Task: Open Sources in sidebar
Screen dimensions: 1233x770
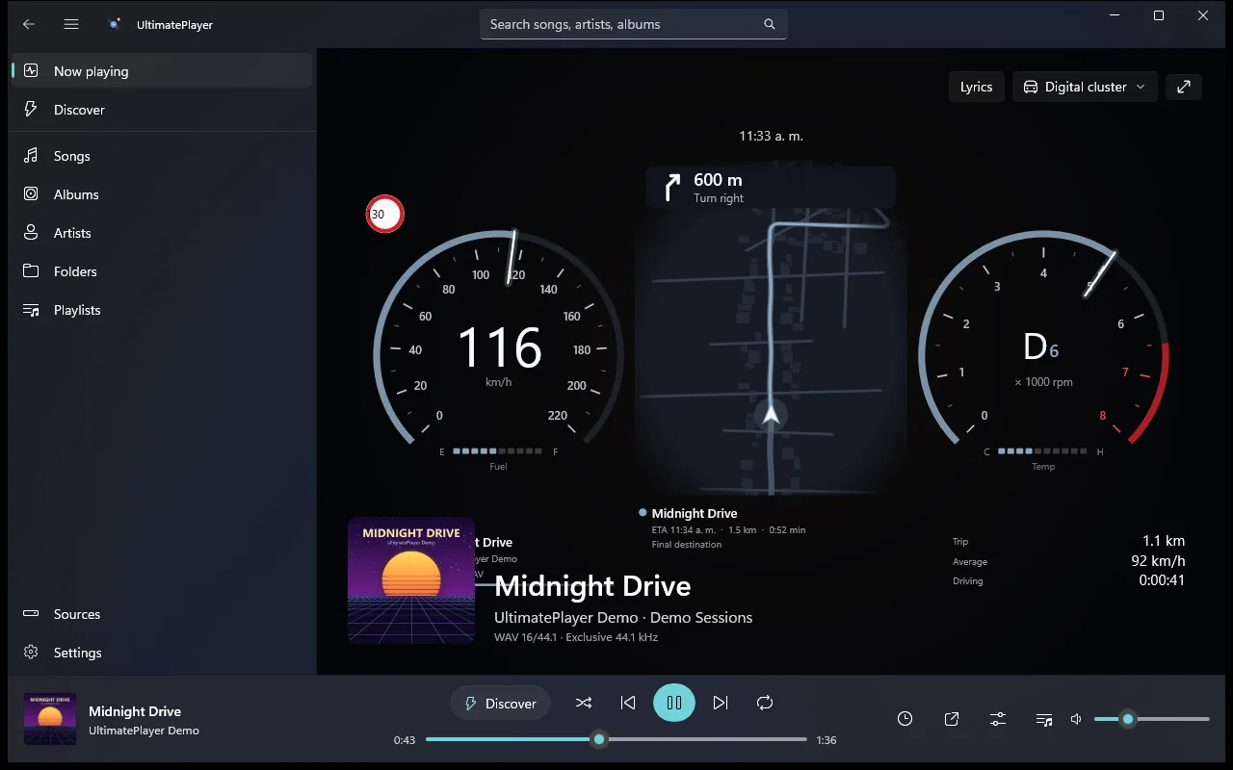Action: (x=162, y=614)
